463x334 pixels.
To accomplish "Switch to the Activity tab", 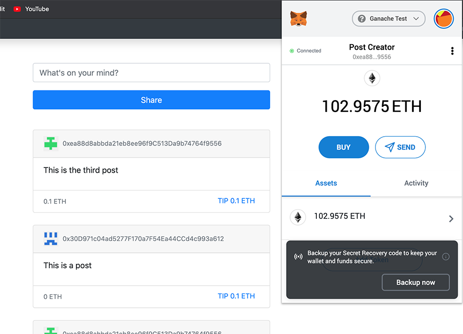I will coord(416,183).
